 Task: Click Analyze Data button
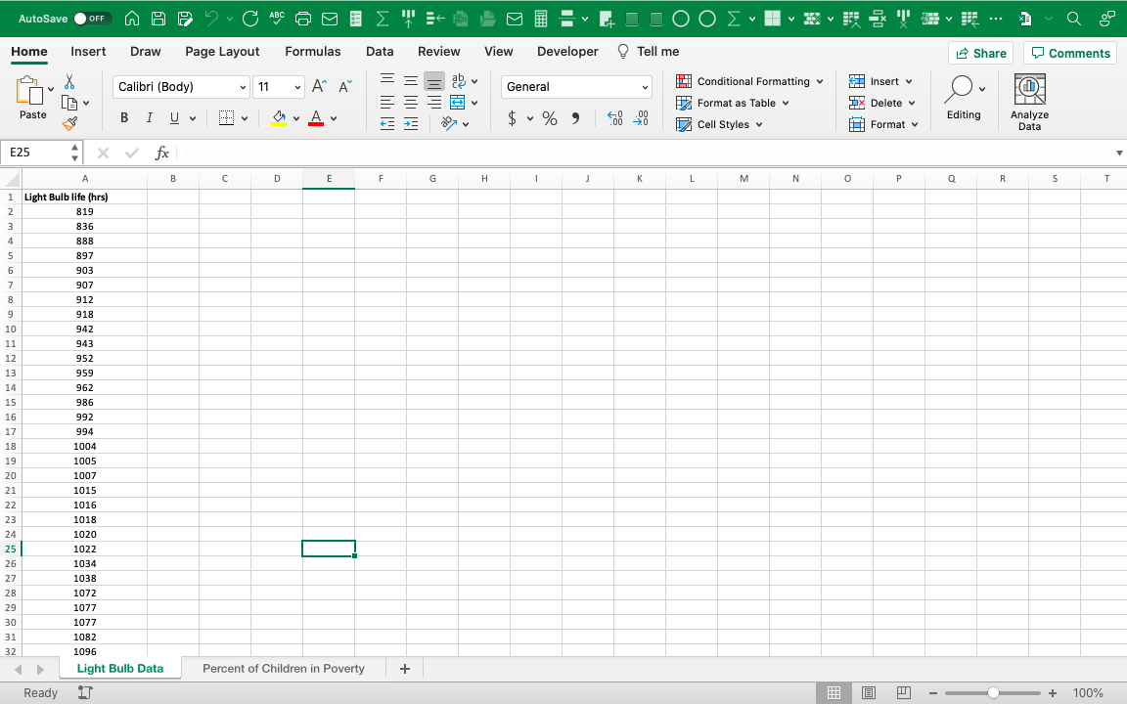[1029, 102]
